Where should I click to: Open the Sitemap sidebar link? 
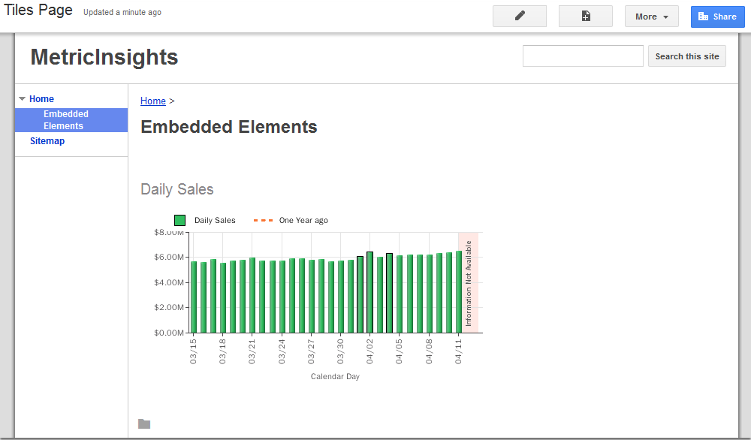(x=47, y=141)
